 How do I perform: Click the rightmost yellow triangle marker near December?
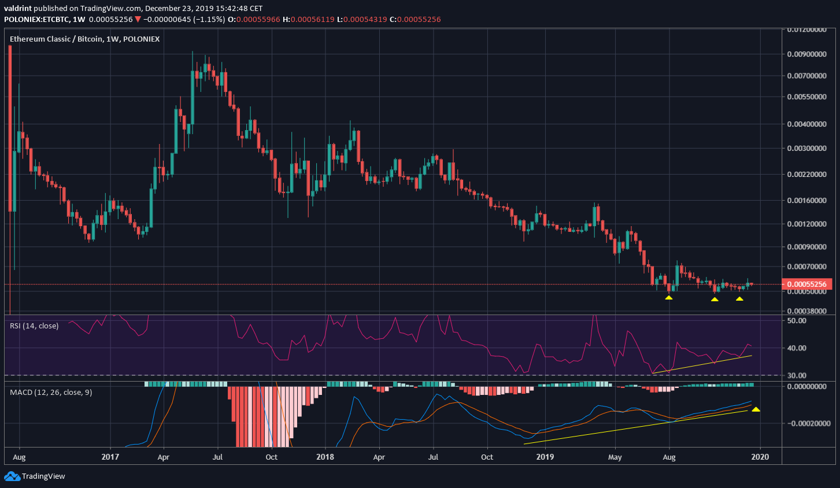tap(739, 300)
